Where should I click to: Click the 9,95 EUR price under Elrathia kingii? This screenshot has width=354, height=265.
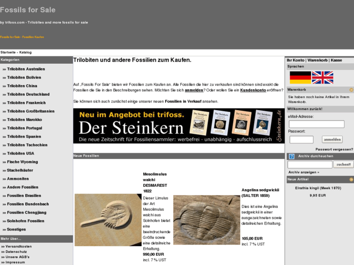coord(317,195)
